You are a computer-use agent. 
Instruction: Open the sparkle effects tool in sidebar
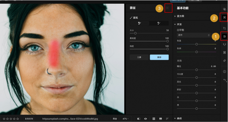[224, 60]
